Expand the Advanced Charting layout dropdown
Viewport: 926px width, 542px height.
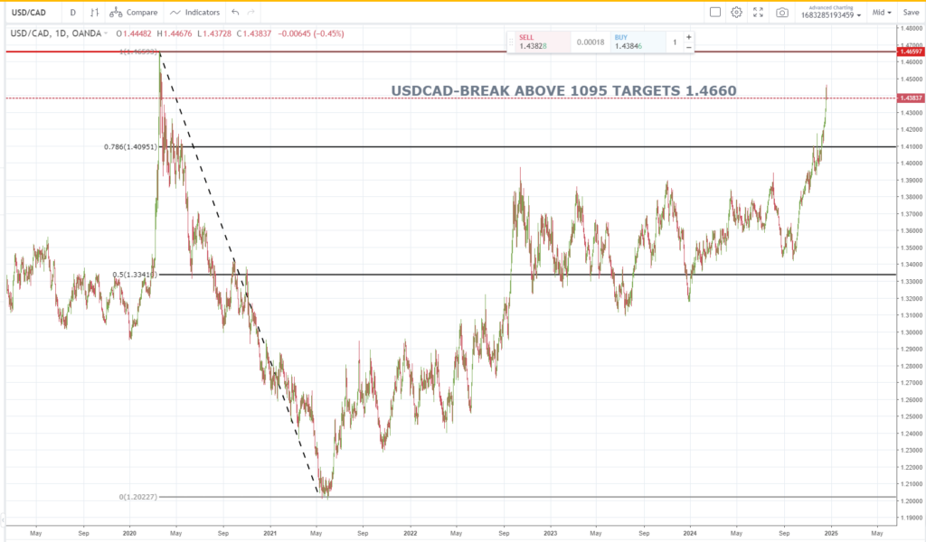(832, 13)
